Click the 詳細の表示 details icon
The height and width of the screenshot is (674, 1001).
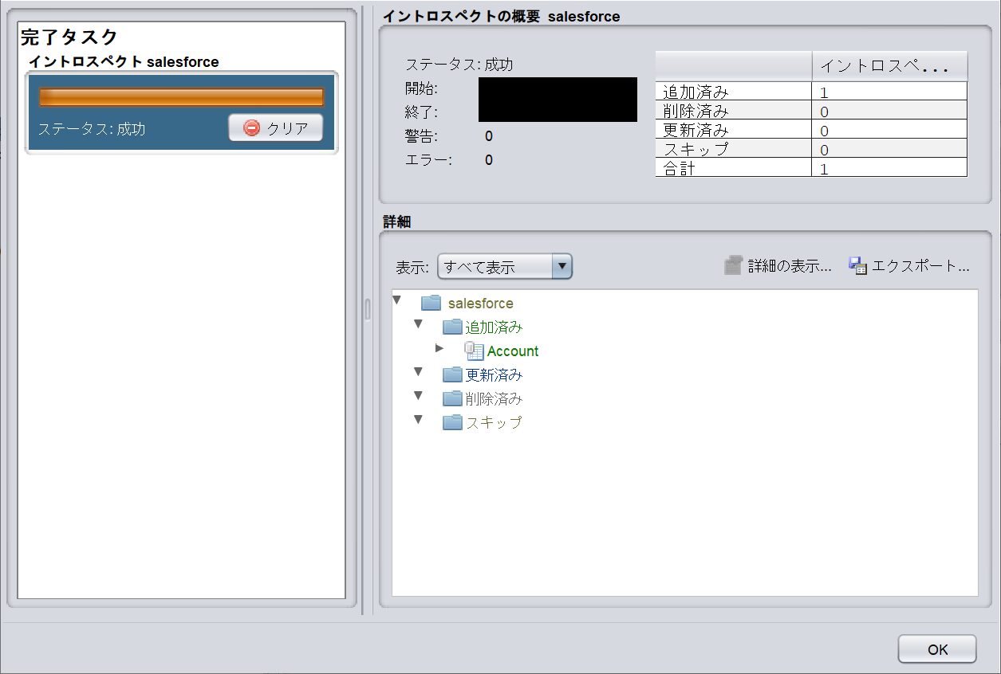click(x=733, y=266)
